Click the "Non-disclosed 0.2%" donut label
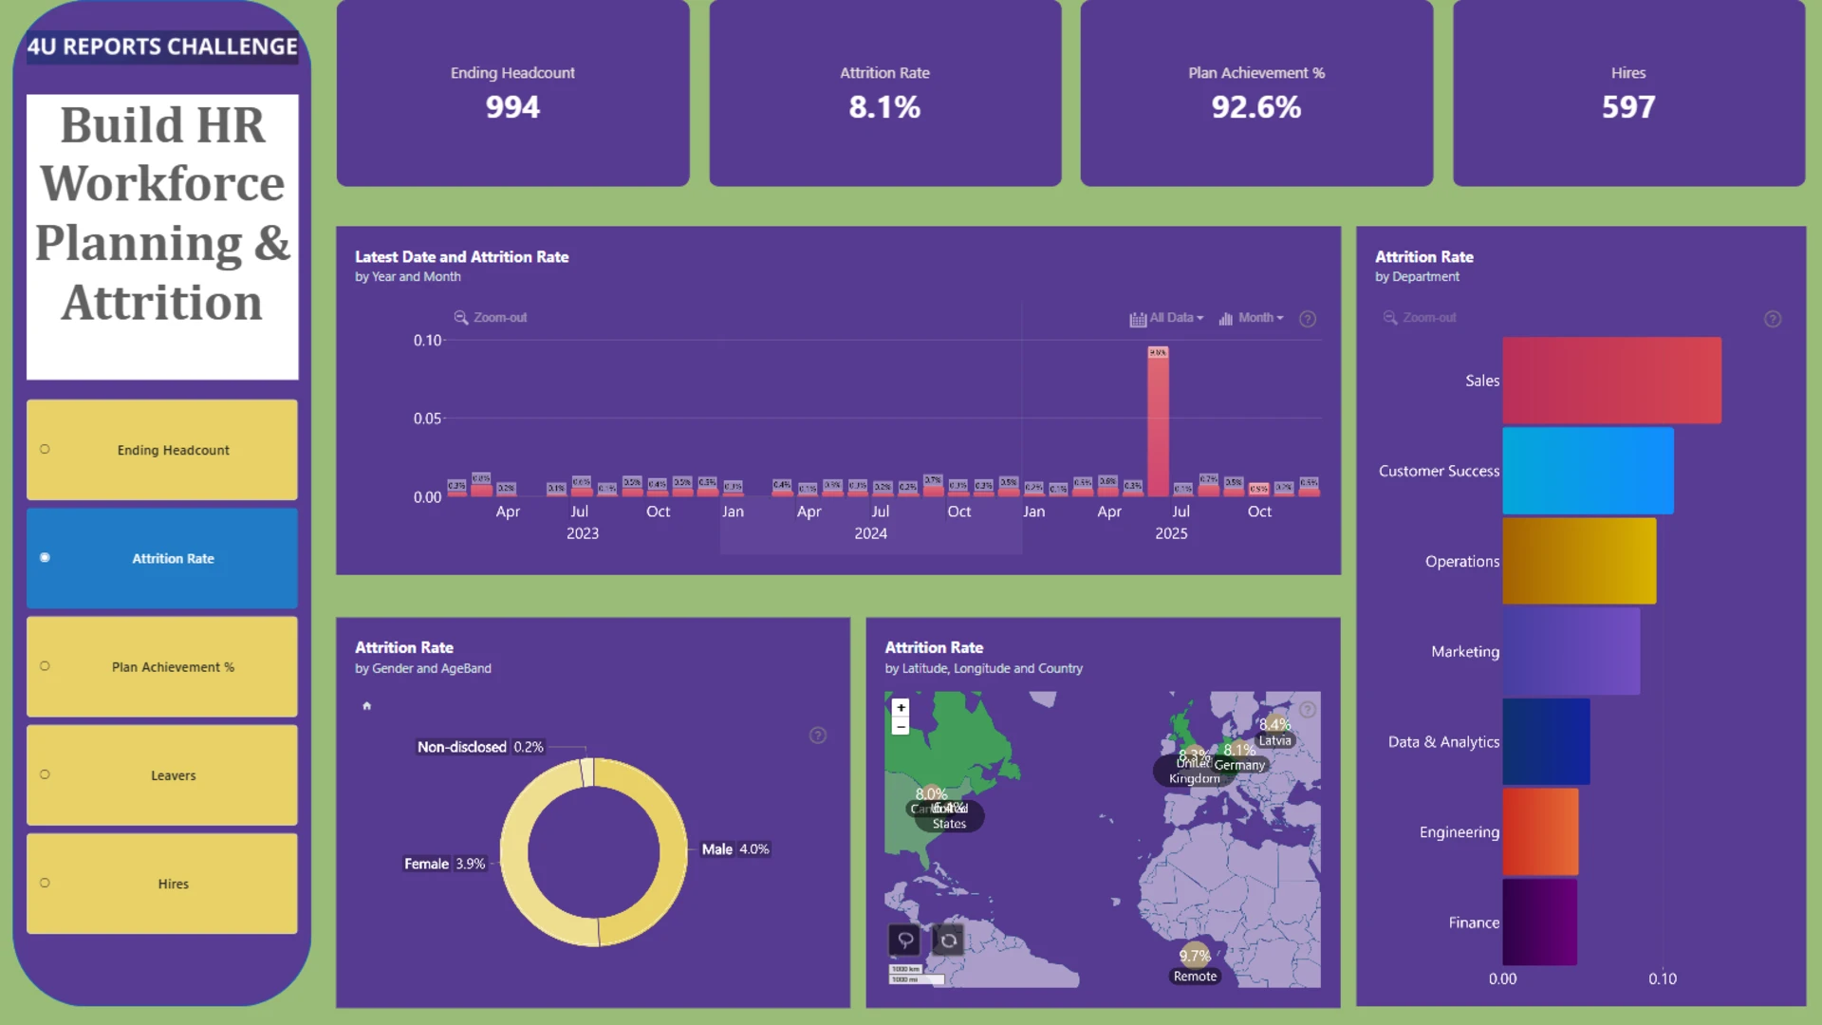 [x=480, y=747]
